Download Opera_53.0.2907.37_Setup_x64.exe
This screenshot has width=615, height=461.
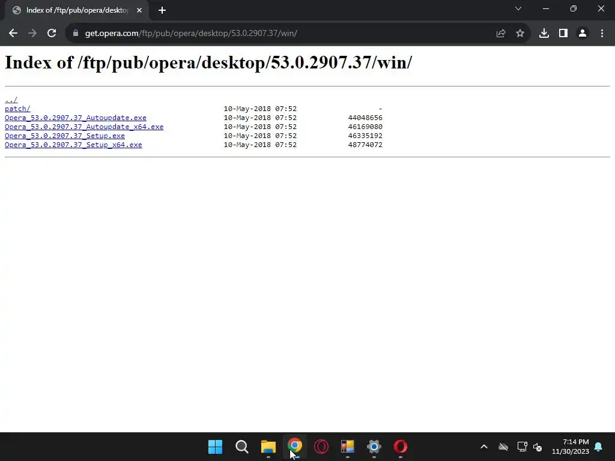[73, 145]
